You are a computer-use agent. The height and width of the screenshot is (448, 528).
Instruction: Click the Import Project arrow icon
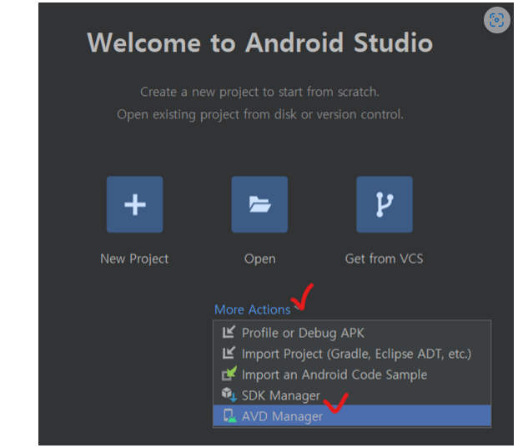point(229,354)
